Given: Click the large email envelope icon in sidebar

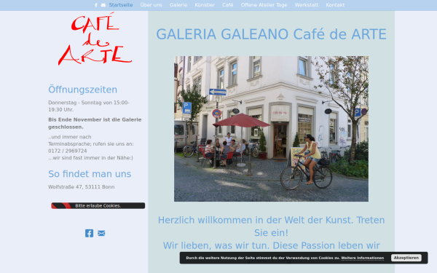Looking at the screenshot, I should pyautogui.click(x=101, y=233).
